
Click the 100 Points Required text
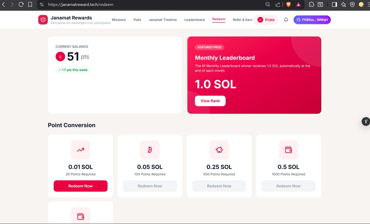click(x=150, y=174)
